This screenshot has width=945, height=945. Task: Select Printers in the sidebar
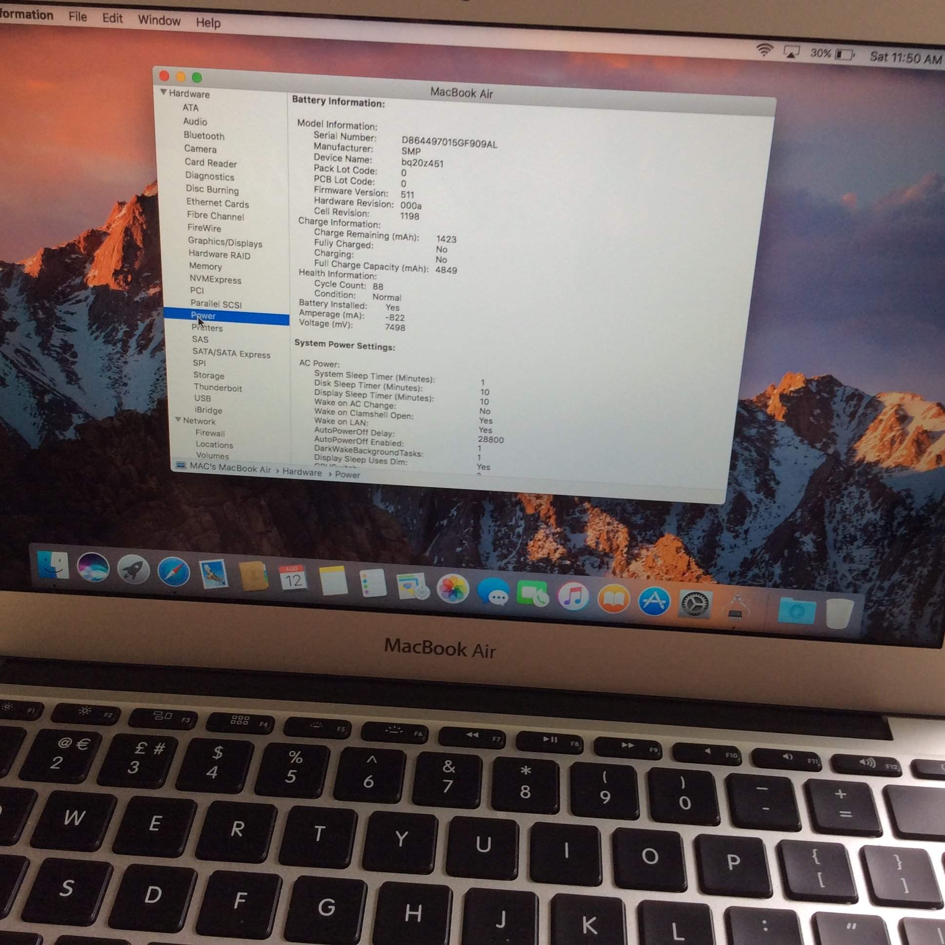(x=207, y=327)
